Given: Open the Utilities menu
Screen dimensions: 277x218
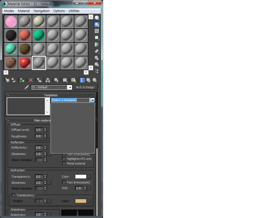Looking at the screenshot, I should (74, 11).
